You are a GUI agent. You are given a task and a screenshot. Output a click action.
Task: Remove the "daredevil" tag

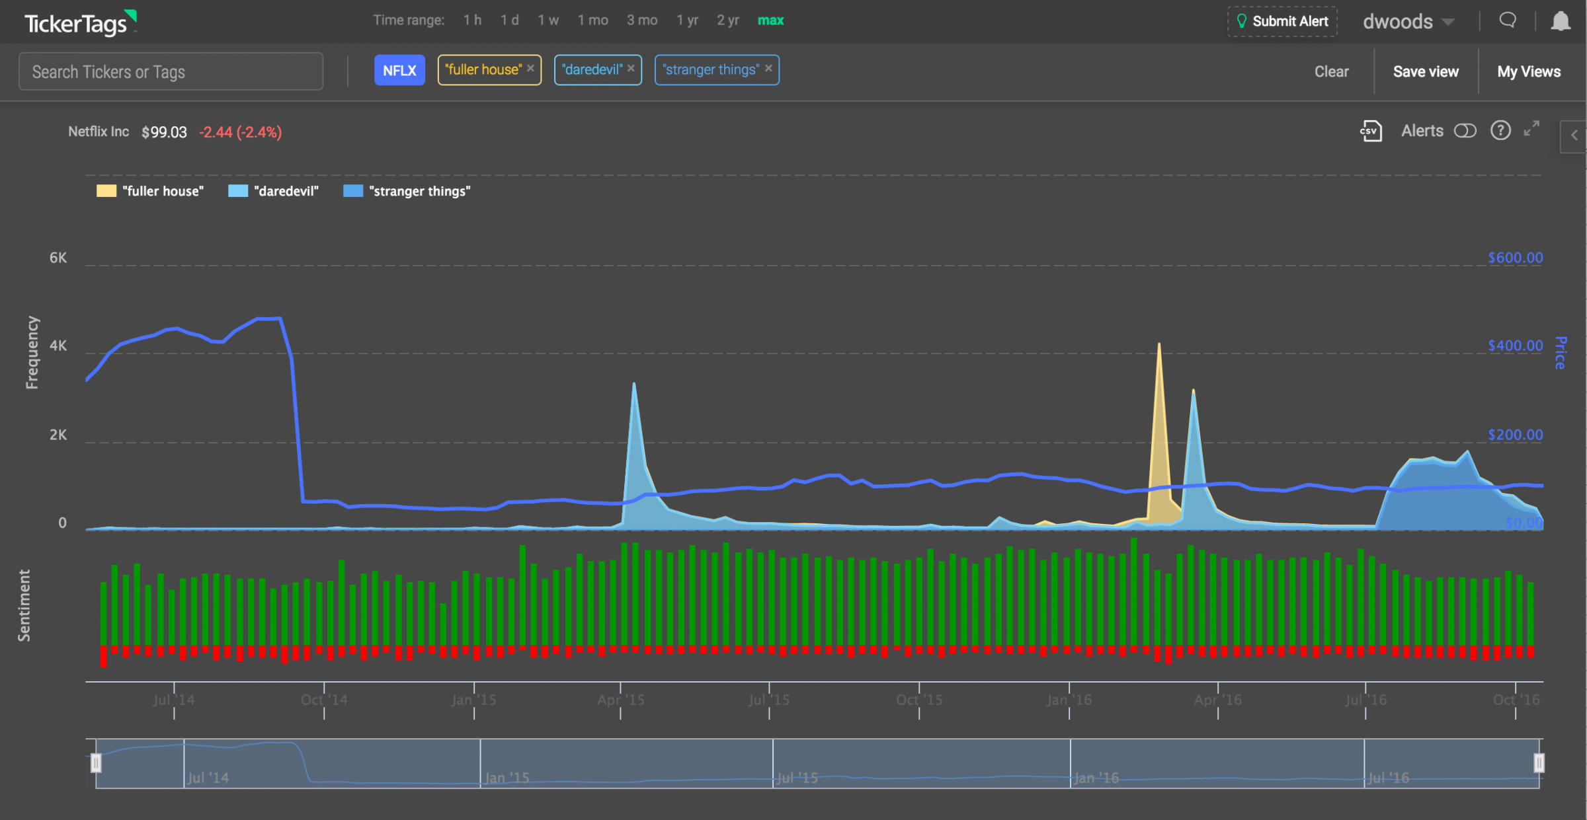pos(631,68)
